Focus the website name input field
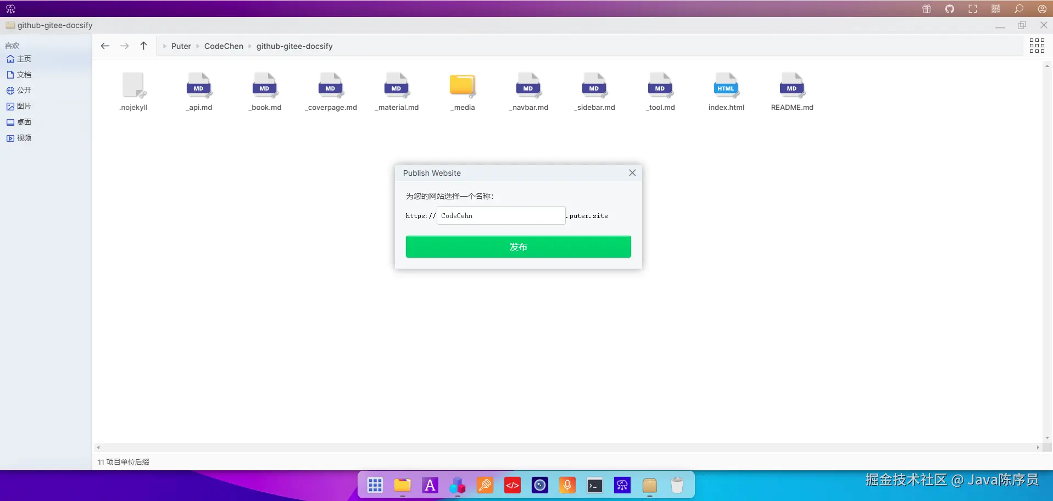Screen dimensions: 1053x501 point(501,215)
